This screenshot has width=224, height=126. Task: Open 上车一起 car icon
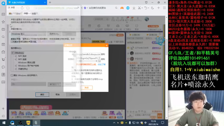click(x=118, y=27)
